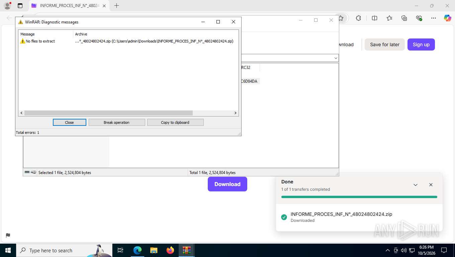Screen dimensions: 455x257
Task: Click the report flag icon on the page
Action: coord(8,235)
